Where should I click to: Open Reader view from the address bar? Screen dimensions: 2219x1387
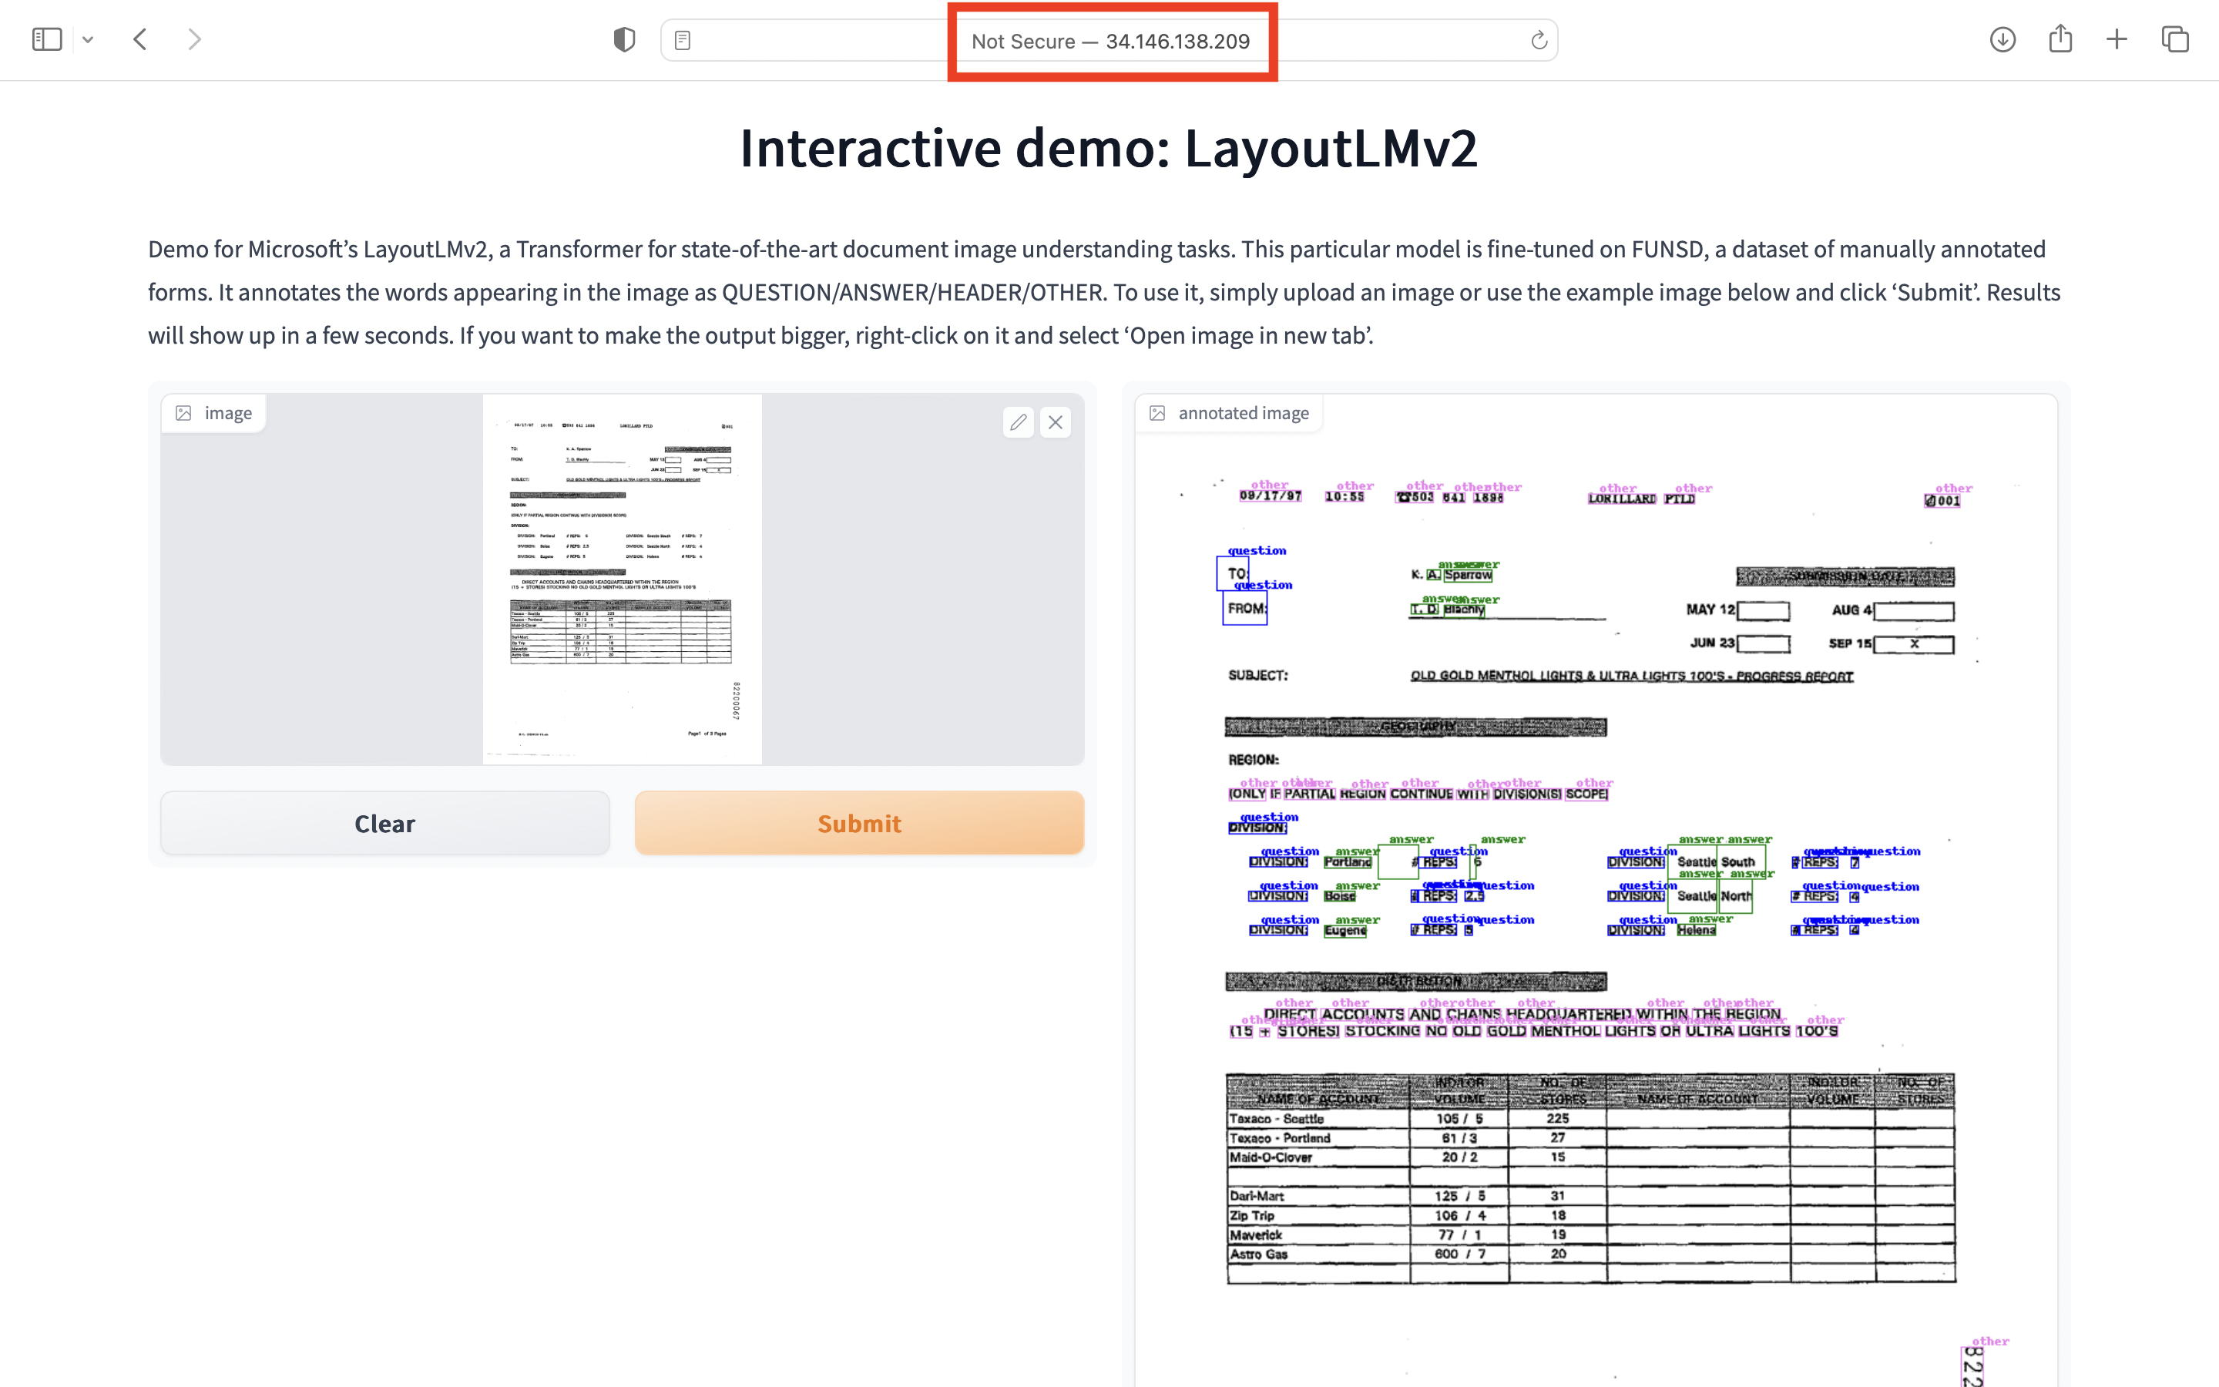coord(682,39)
